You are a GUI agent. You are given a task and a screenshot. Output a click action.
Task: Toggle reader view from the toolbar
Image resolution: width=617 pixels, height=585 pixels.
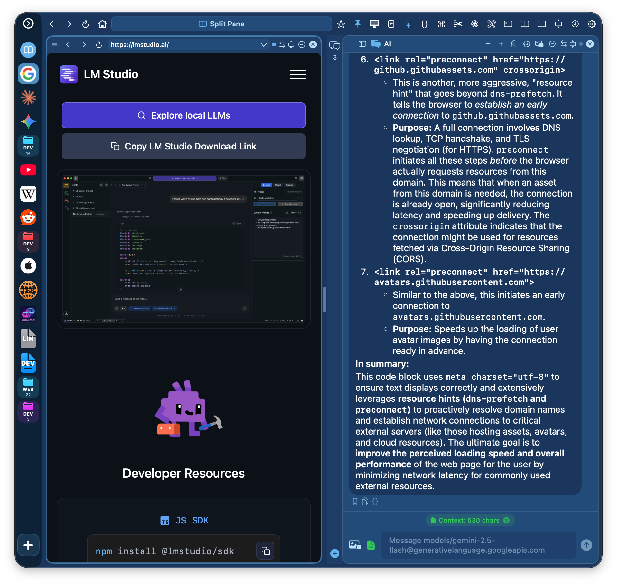point(391,24)
